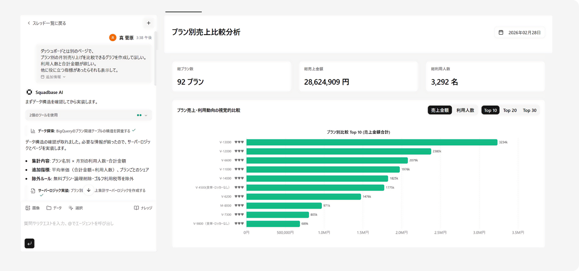Send message with the black enter button

click(30, 244)
